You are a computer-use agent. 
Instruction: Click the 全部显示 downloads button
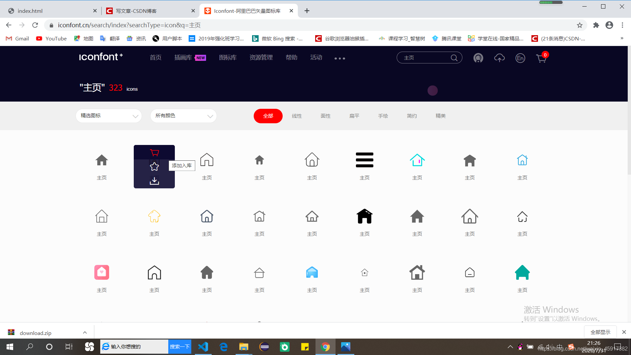[600, 332]
